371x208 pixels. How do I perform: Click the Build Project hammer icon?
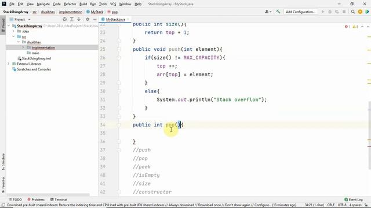click(278, 12)
